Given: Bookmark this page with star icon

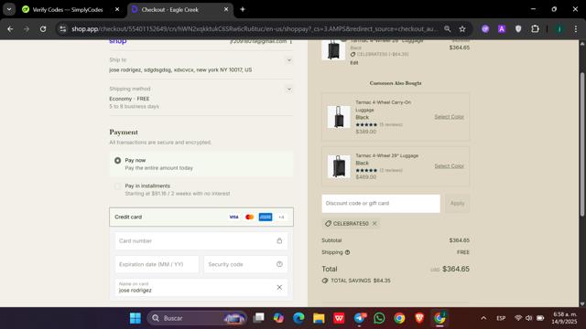Looking at the screenshot, I should 462,28.
